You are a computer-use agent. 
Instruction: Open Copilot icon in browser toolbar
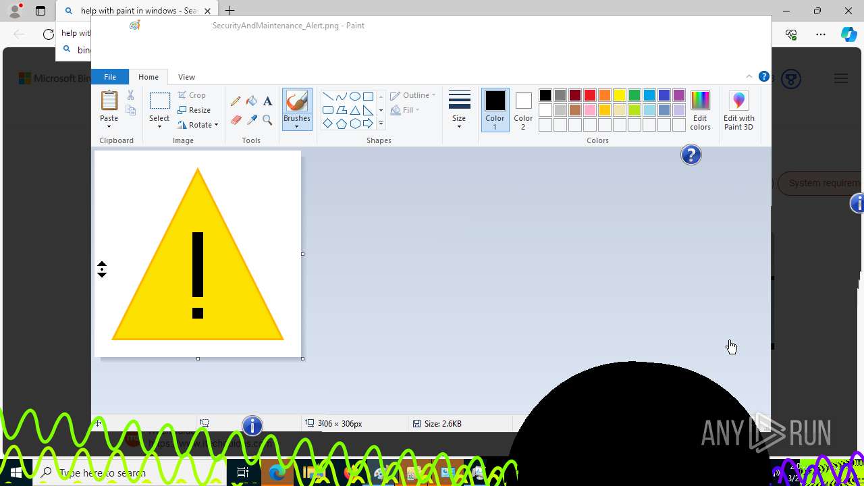(849, 34)
